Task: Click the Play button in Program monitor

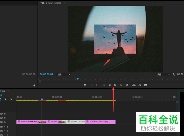Action: coord(115,85)
